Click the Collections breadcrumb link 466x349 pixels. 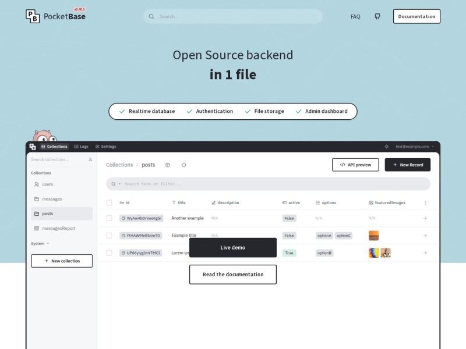[x=119, y=165]
